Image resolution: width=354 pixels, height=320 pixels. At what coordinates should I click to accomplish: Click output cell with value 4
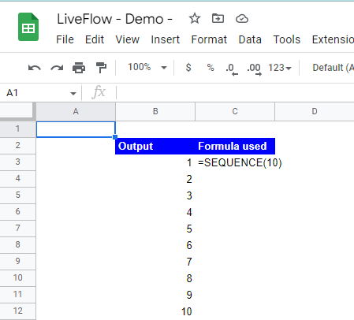tap(155, 212)
